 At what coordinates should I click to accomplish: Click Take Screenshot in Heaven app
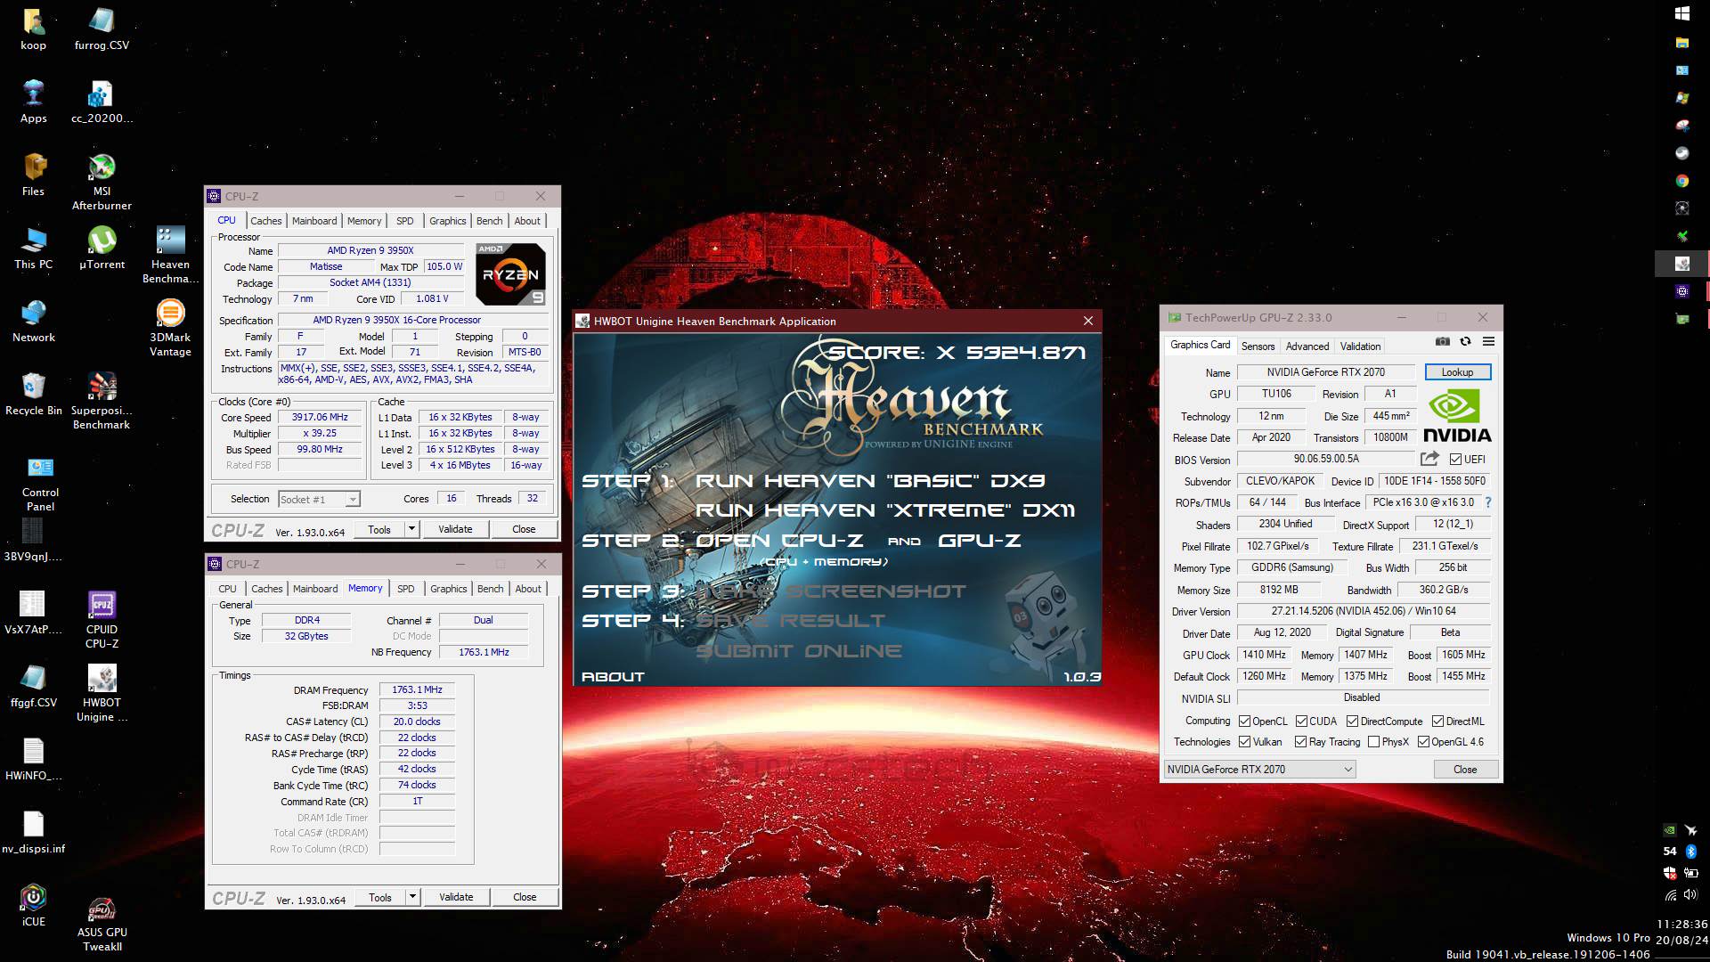coord(830,591)
